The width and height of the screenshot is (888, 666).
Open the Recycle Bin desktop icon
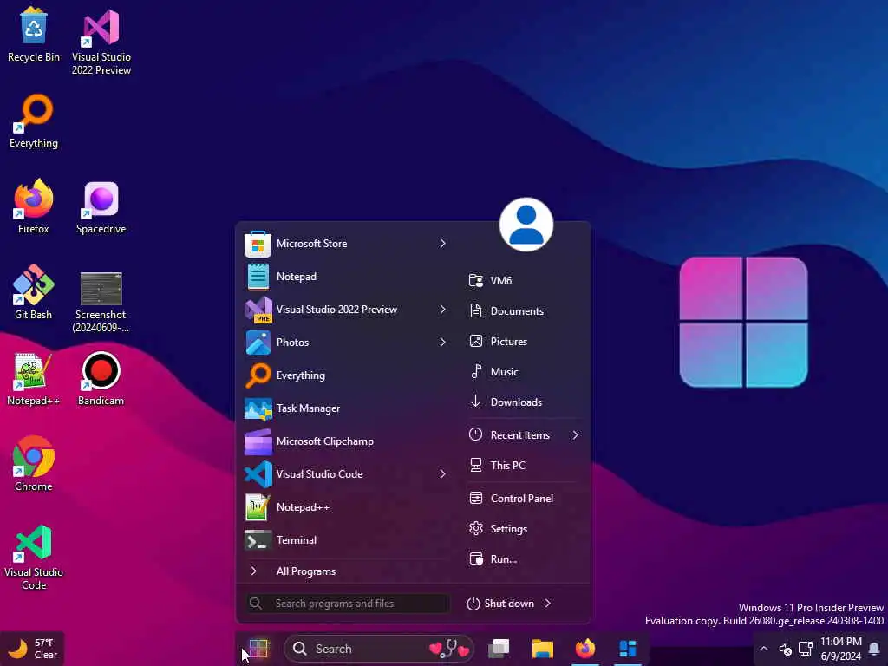34,35
